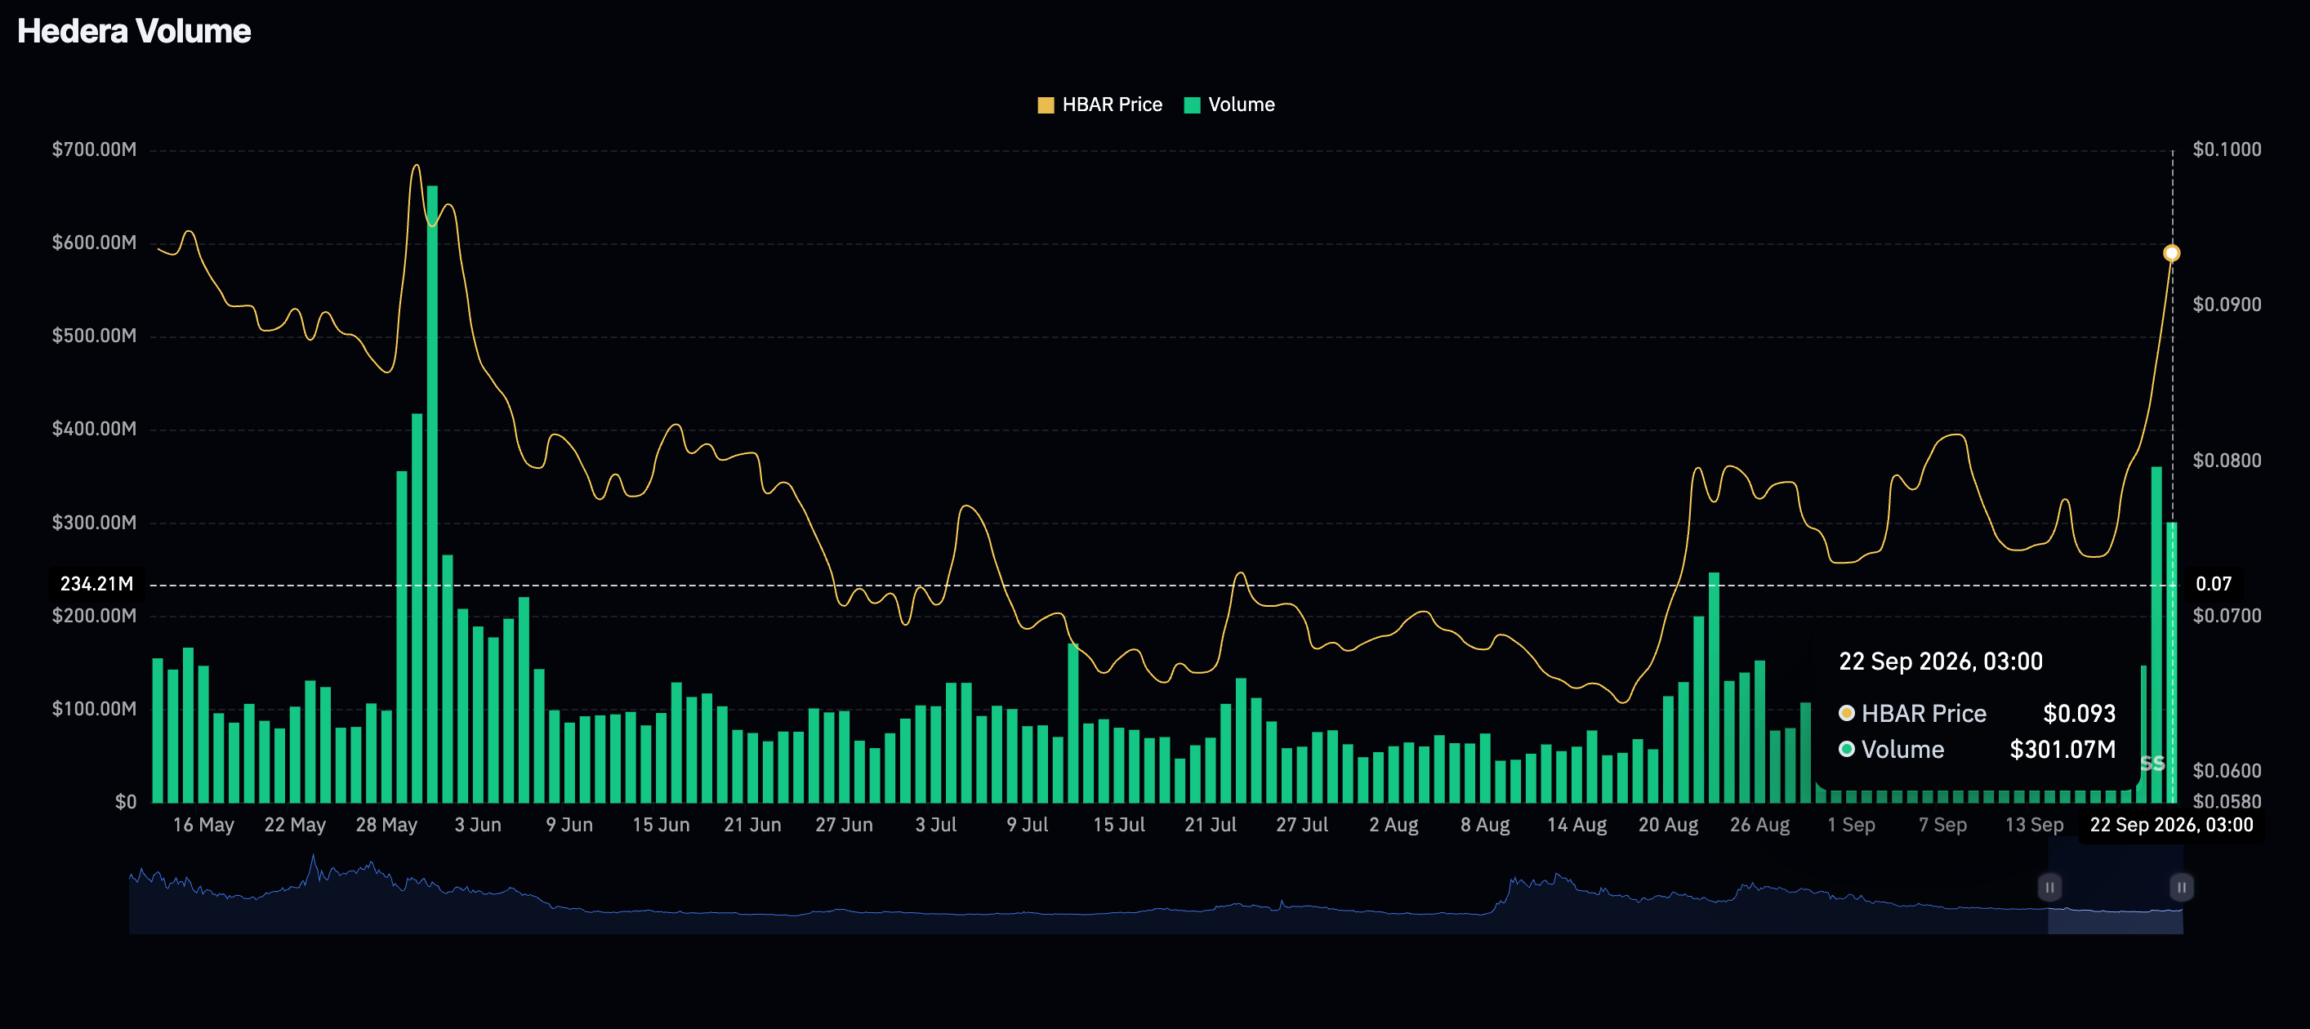Click the green Volume legend swatch

click(x=1192, y=105)
